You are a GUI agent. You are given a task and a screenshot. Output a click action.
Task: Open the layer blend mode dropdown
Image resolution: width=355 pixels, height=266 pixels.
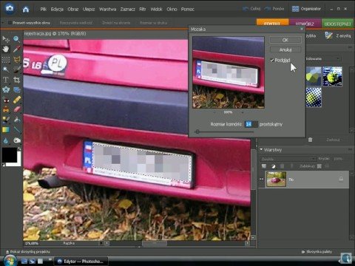tap(288, 159)
